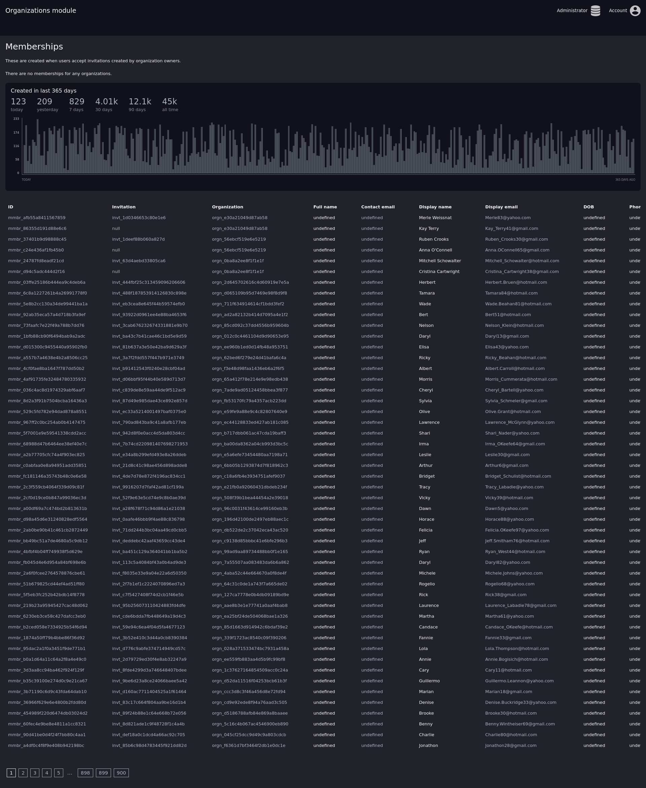Open pagination page 898
The height and width of the screenshot is (788, 646).
[x=85, y=773]
